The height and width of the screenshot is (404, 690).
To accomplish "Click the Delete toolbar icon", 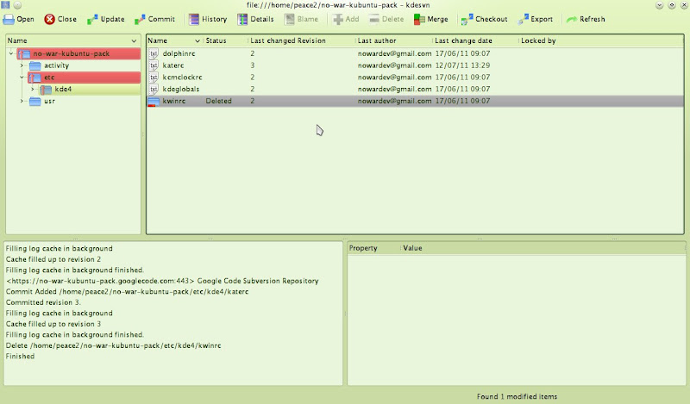I will pyautogui.click(x=374, y=19).
